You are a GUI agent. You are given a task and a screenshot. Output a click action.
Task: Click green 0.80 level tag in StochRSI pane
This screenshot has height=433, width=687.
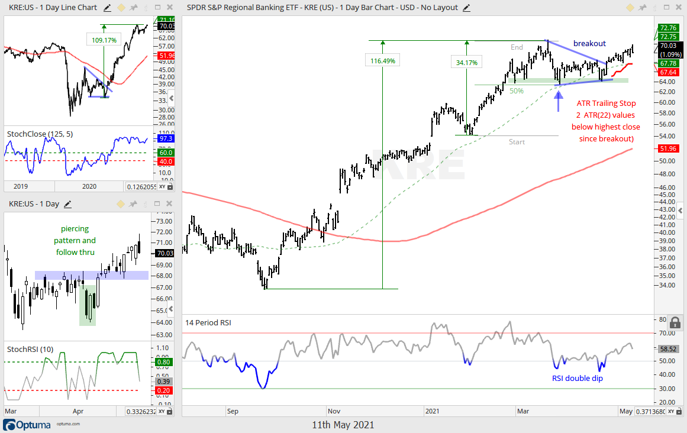point(163,362)
